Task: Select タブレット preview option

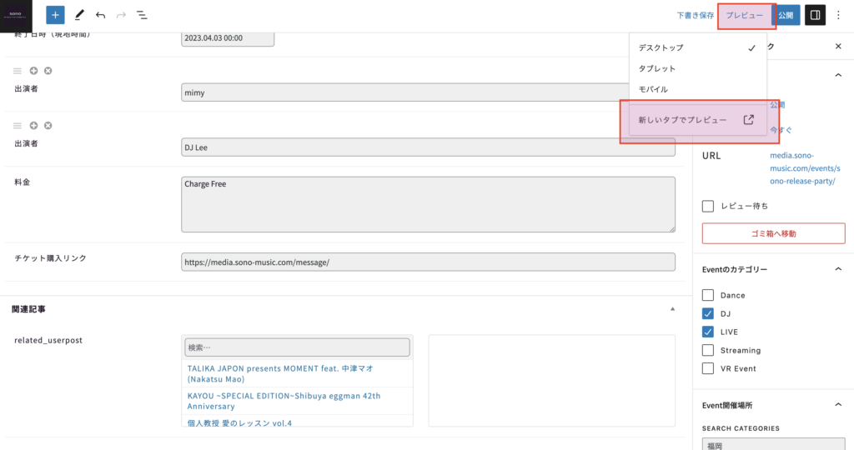Action: [657, 68]
